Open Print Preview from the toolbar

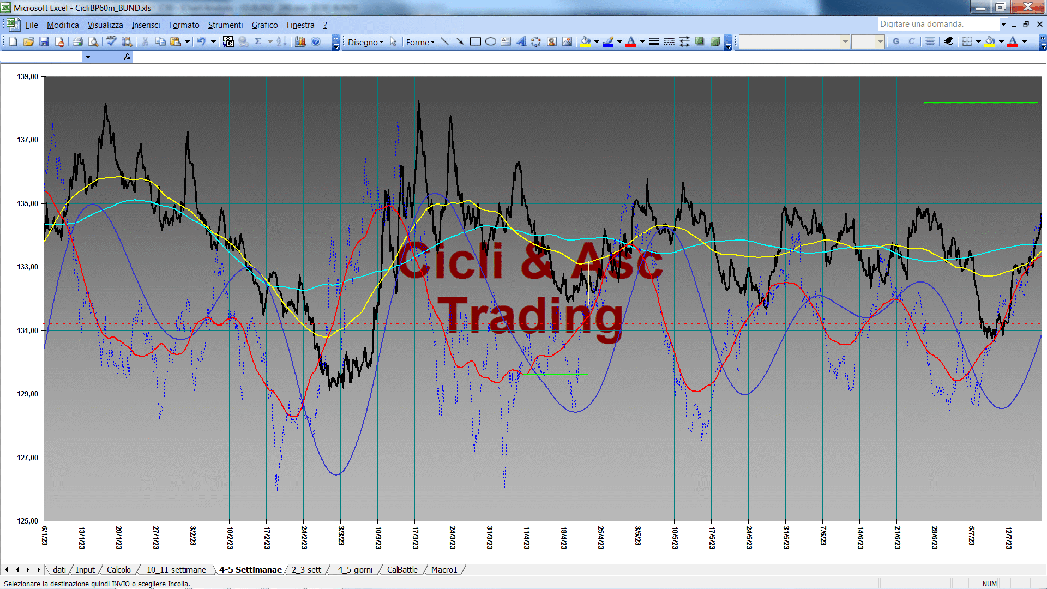coord(93,41)
